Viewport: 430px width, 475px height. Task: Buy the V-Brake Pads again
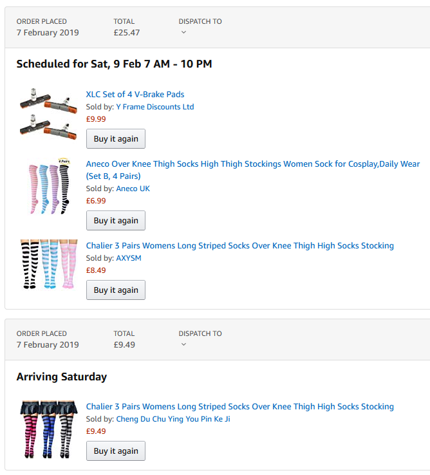pyautogui.click(x=116, y=139)
